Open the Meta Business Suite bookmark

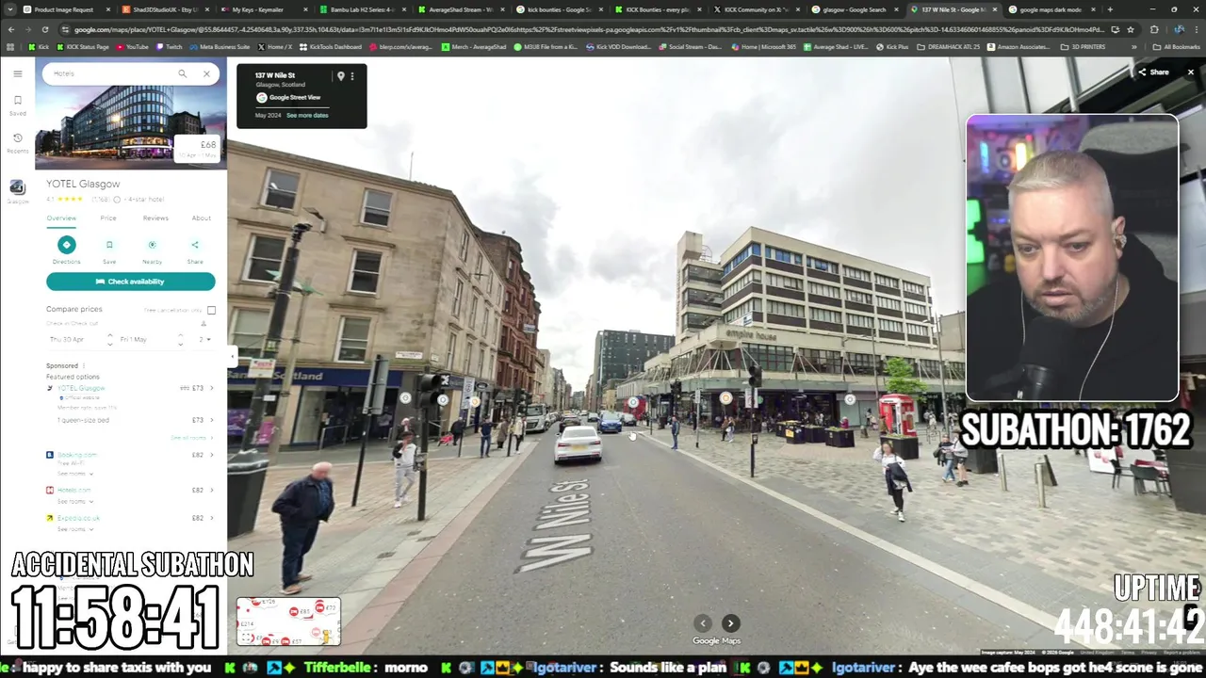(219, 46)
